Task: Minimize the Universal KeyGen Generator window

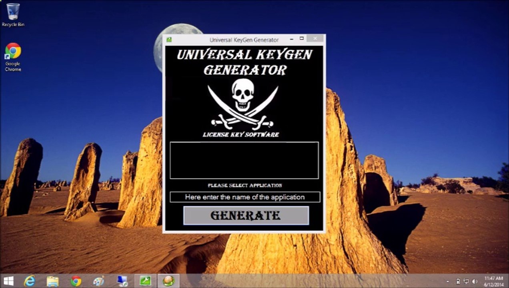Action: click(291, 39)
